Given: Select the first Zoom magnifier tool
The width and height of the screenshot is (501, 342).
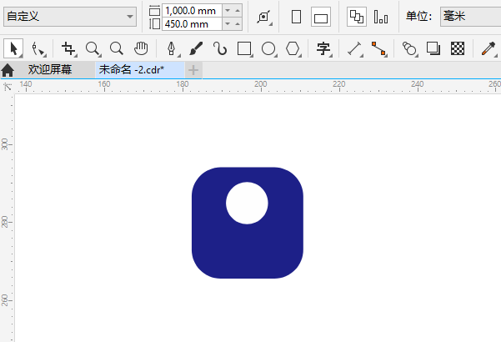Looking at the screenshot, I should [x=93, y=49].
